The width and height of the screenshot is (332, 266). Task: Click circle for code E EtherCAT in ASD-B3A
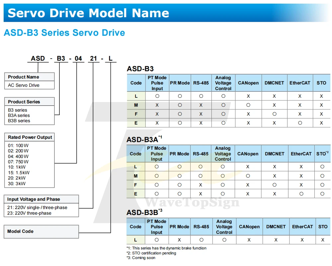point(301,194)
